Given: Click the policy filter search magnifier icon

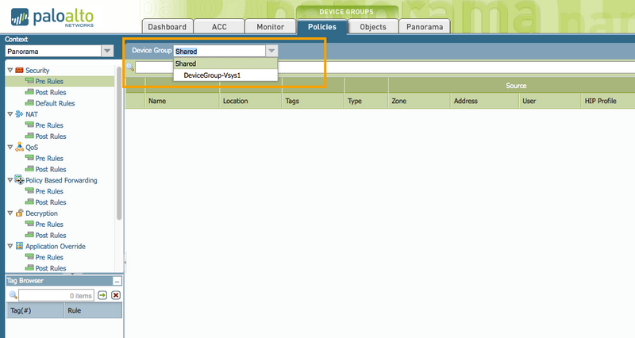Looking at the screenshot, I should click(x=130, y=67).
